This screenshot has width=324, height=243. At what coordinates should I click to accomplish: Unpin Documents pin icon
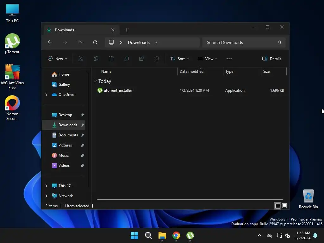click(83, 135)
